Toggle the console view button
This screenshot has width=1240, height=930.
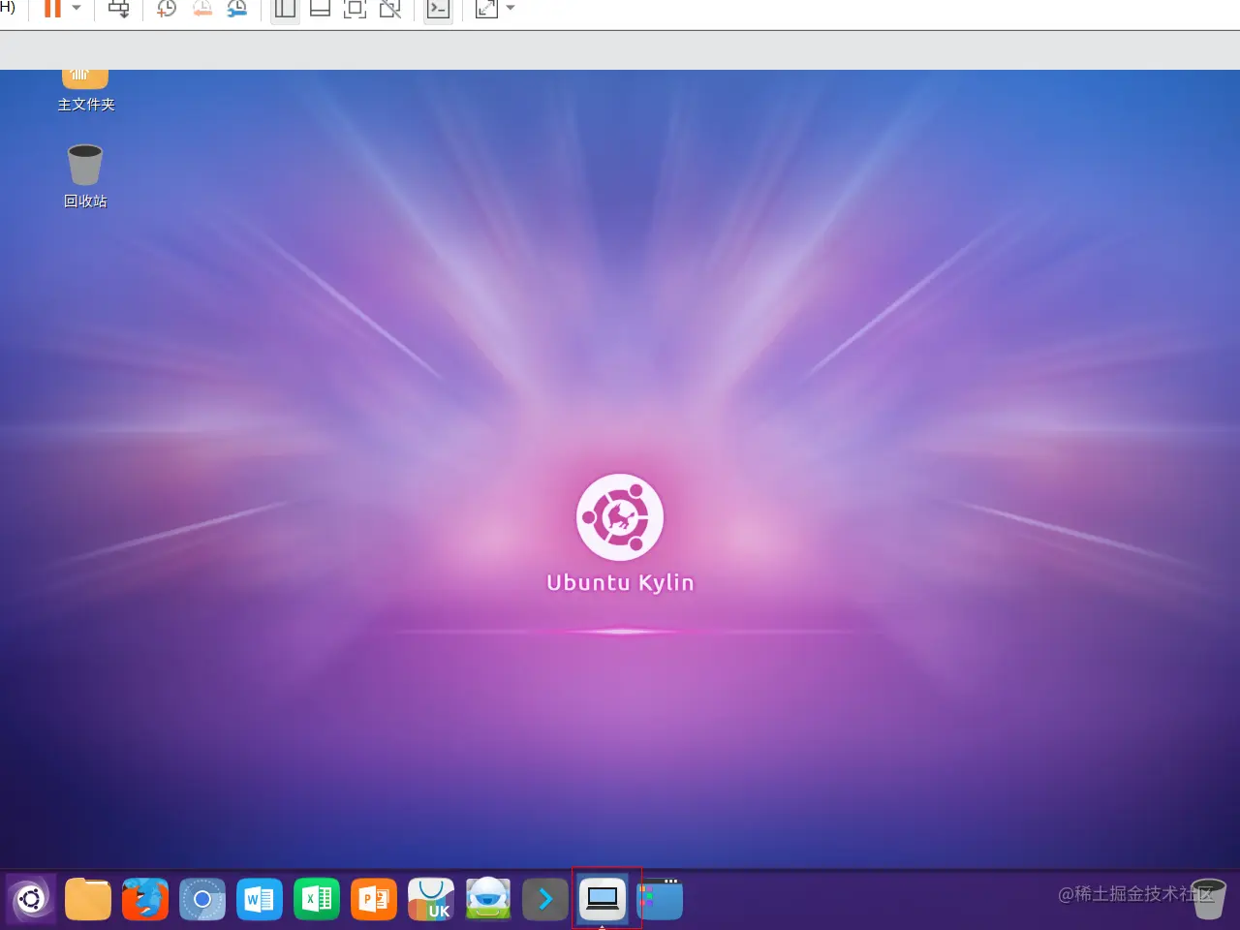pos(438,9)
